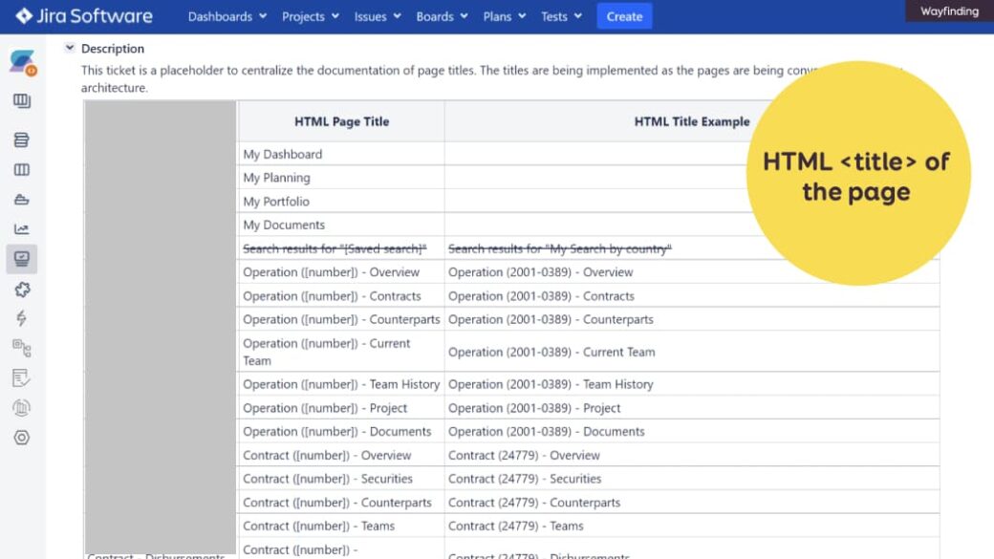Select the struck-through Saved search table row
994x559 pixels.
(x=335, y=247)
